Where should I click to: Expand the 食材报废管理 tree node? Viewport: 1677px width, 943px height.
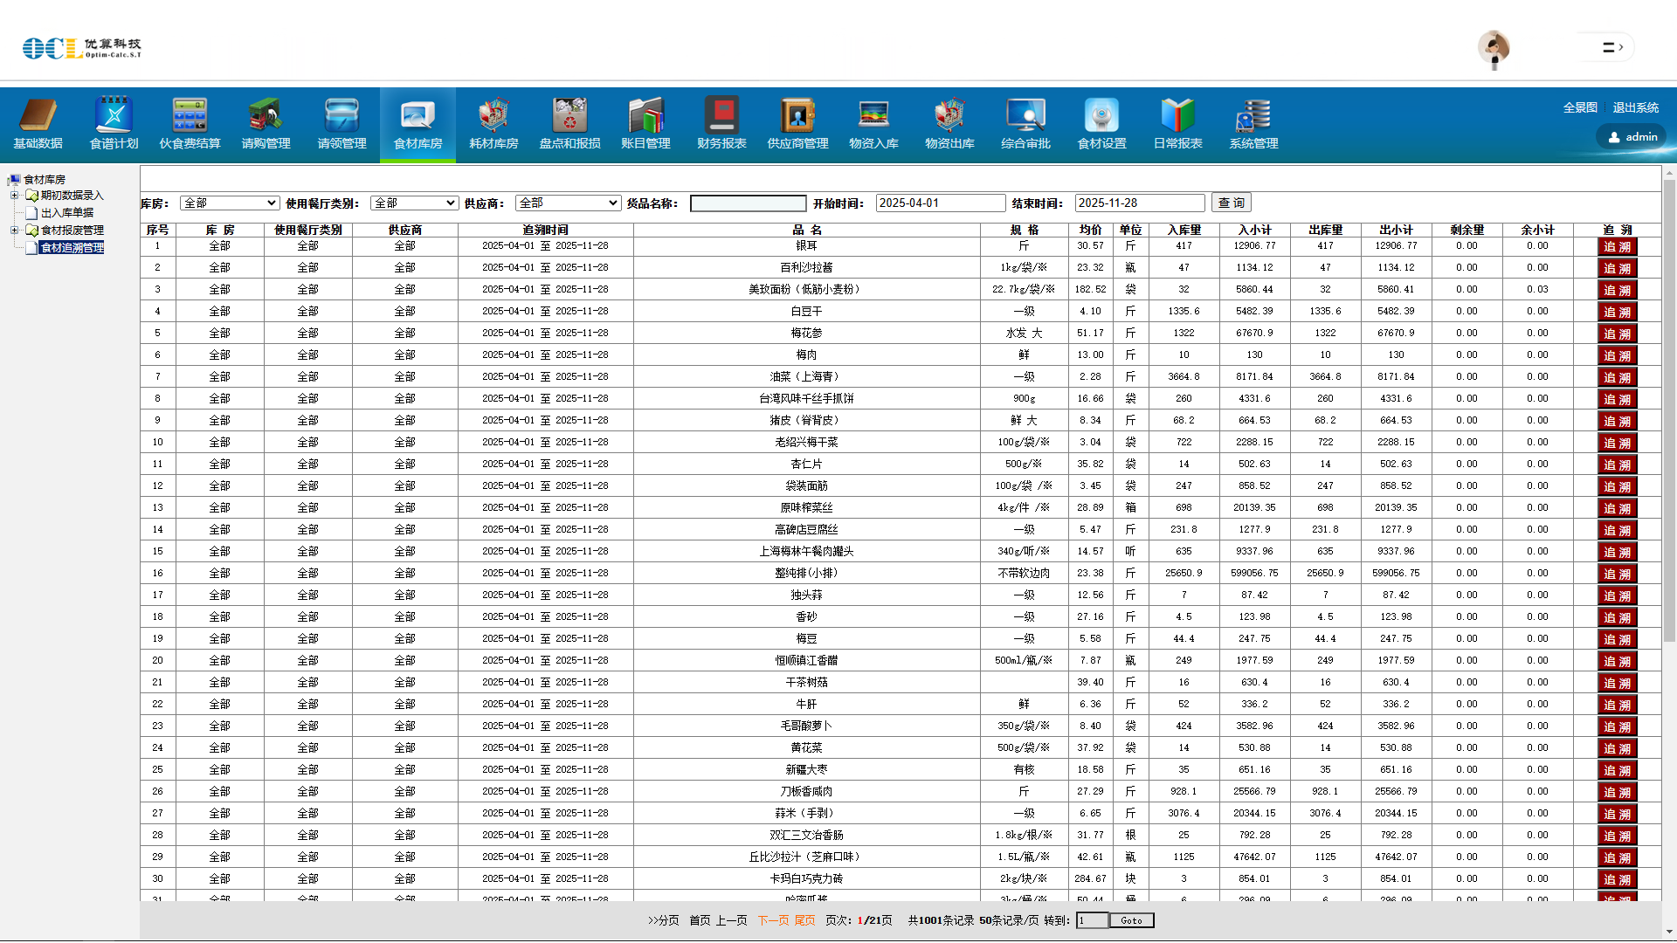pyautogui.click(x=14, y=231)
